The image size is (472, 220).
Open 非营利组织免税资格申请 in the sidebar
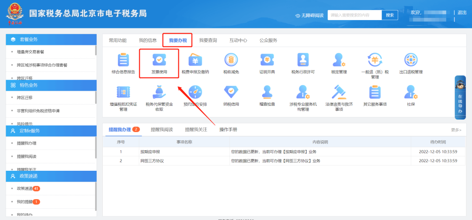38,111
